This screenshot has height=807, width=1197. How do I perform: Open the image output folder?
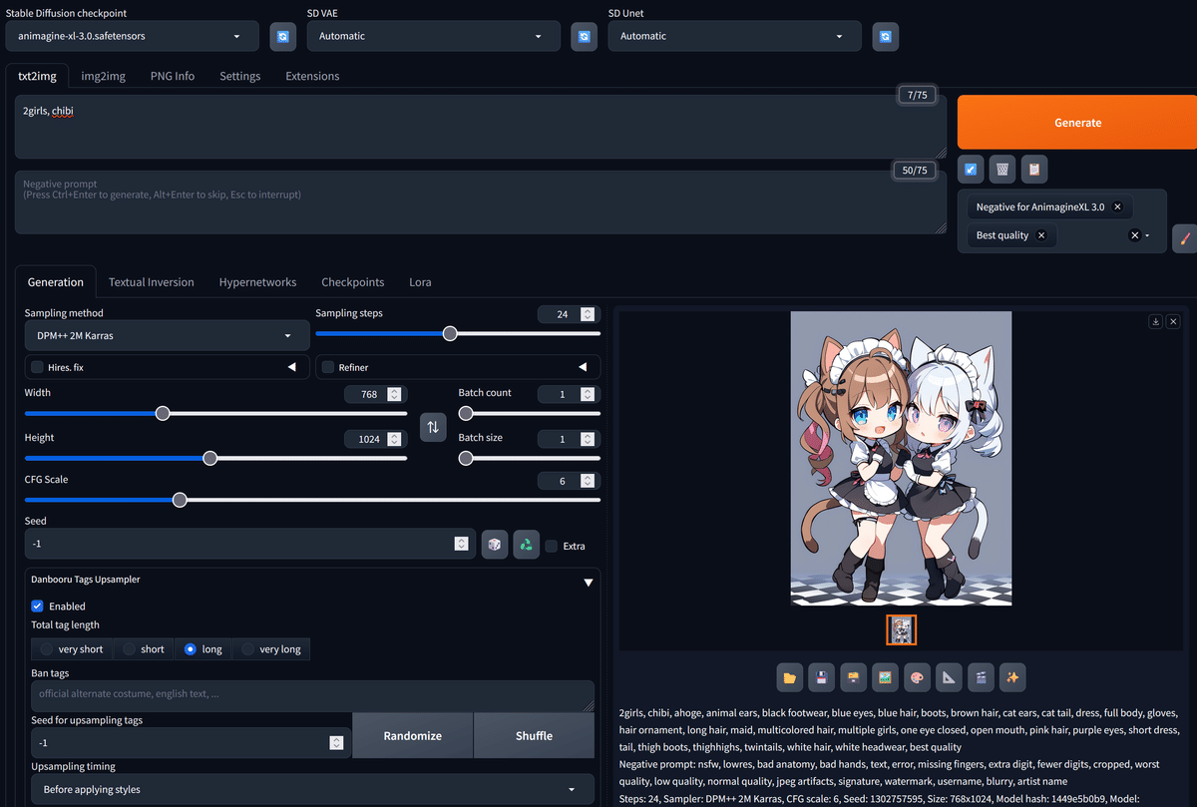click(x=789, y=677)
